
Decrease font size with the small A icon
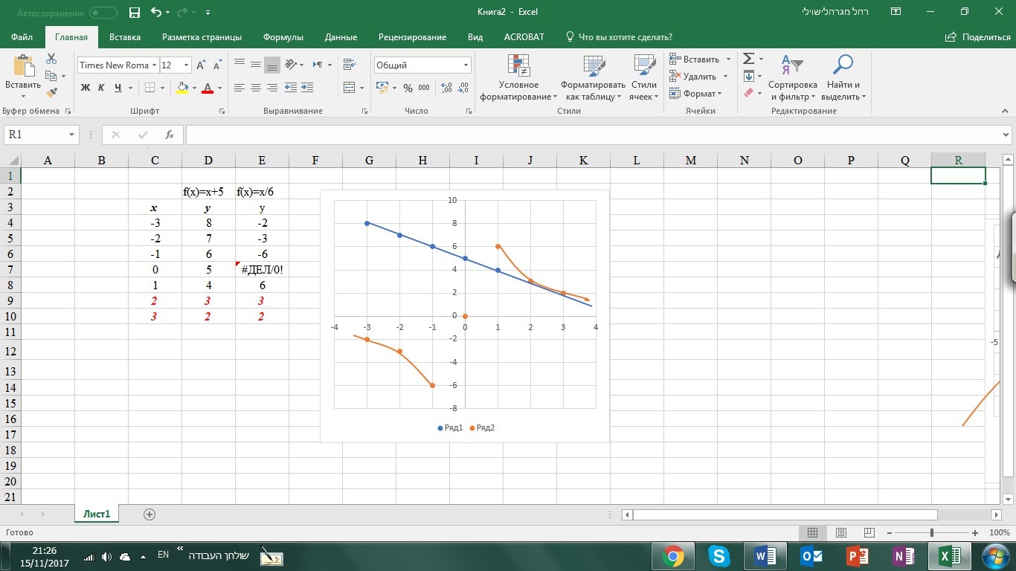tap(217, 65)
